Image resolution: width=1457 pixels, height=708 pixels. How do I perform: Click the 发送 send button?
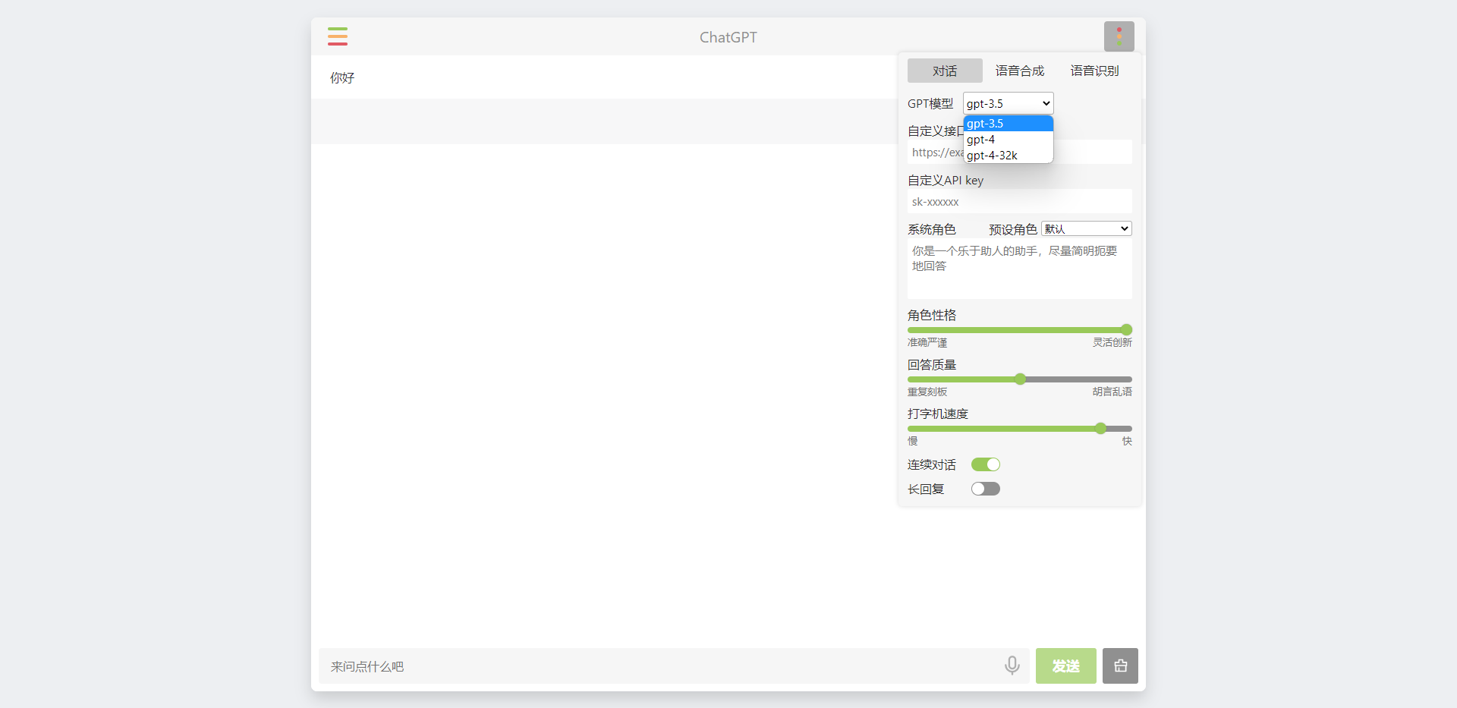[1065, 666]
